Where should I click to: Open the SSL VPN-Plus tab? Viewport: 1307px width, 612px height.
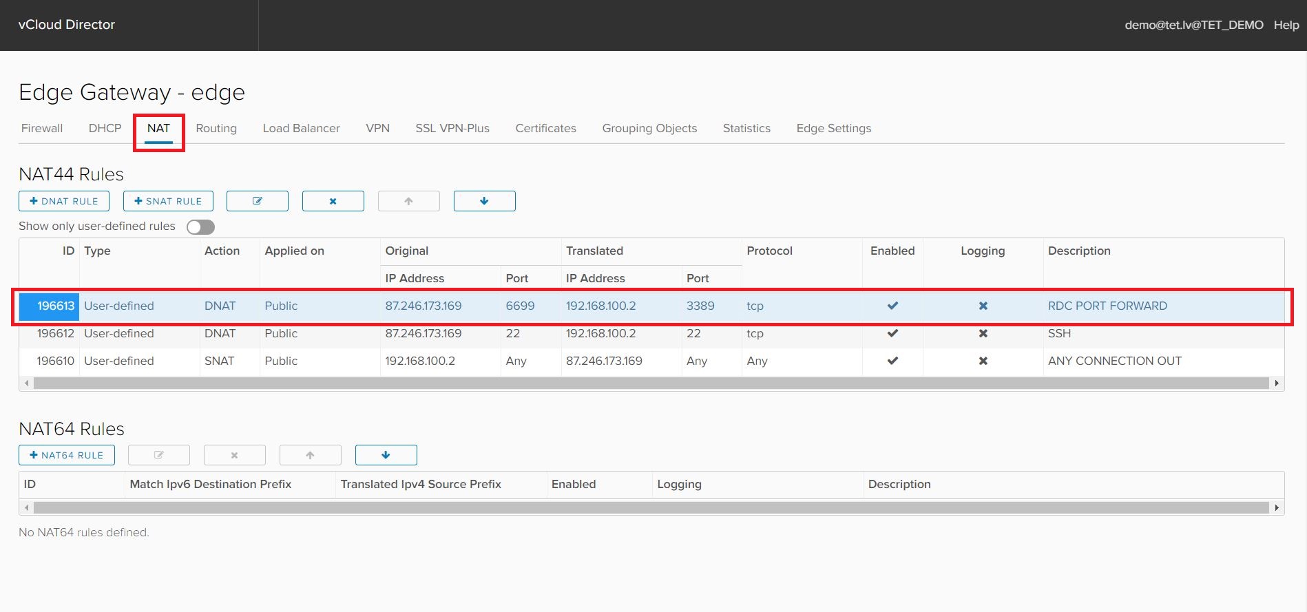click(x=452, y=128)
